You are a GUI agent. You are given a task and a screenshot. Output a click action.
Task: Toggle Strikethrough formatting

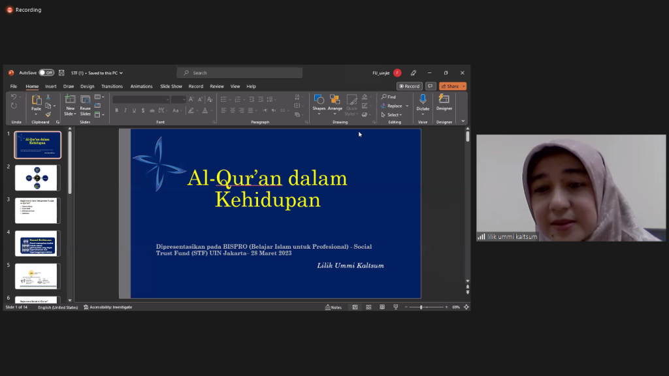(152, 110)
